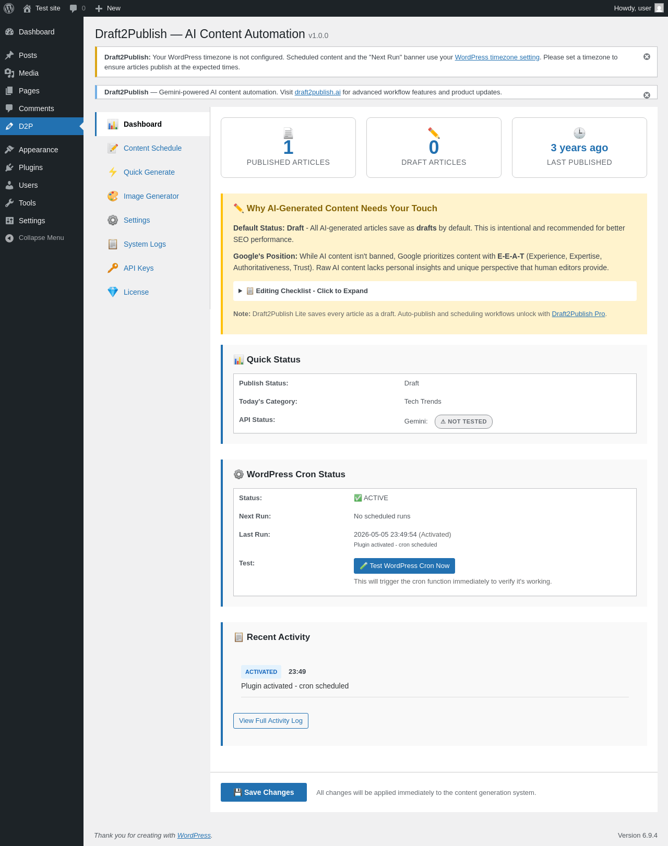The height and width of the screenshot is (846, 668).
Task: Open the License diamond icon
Action: point(113,292)
